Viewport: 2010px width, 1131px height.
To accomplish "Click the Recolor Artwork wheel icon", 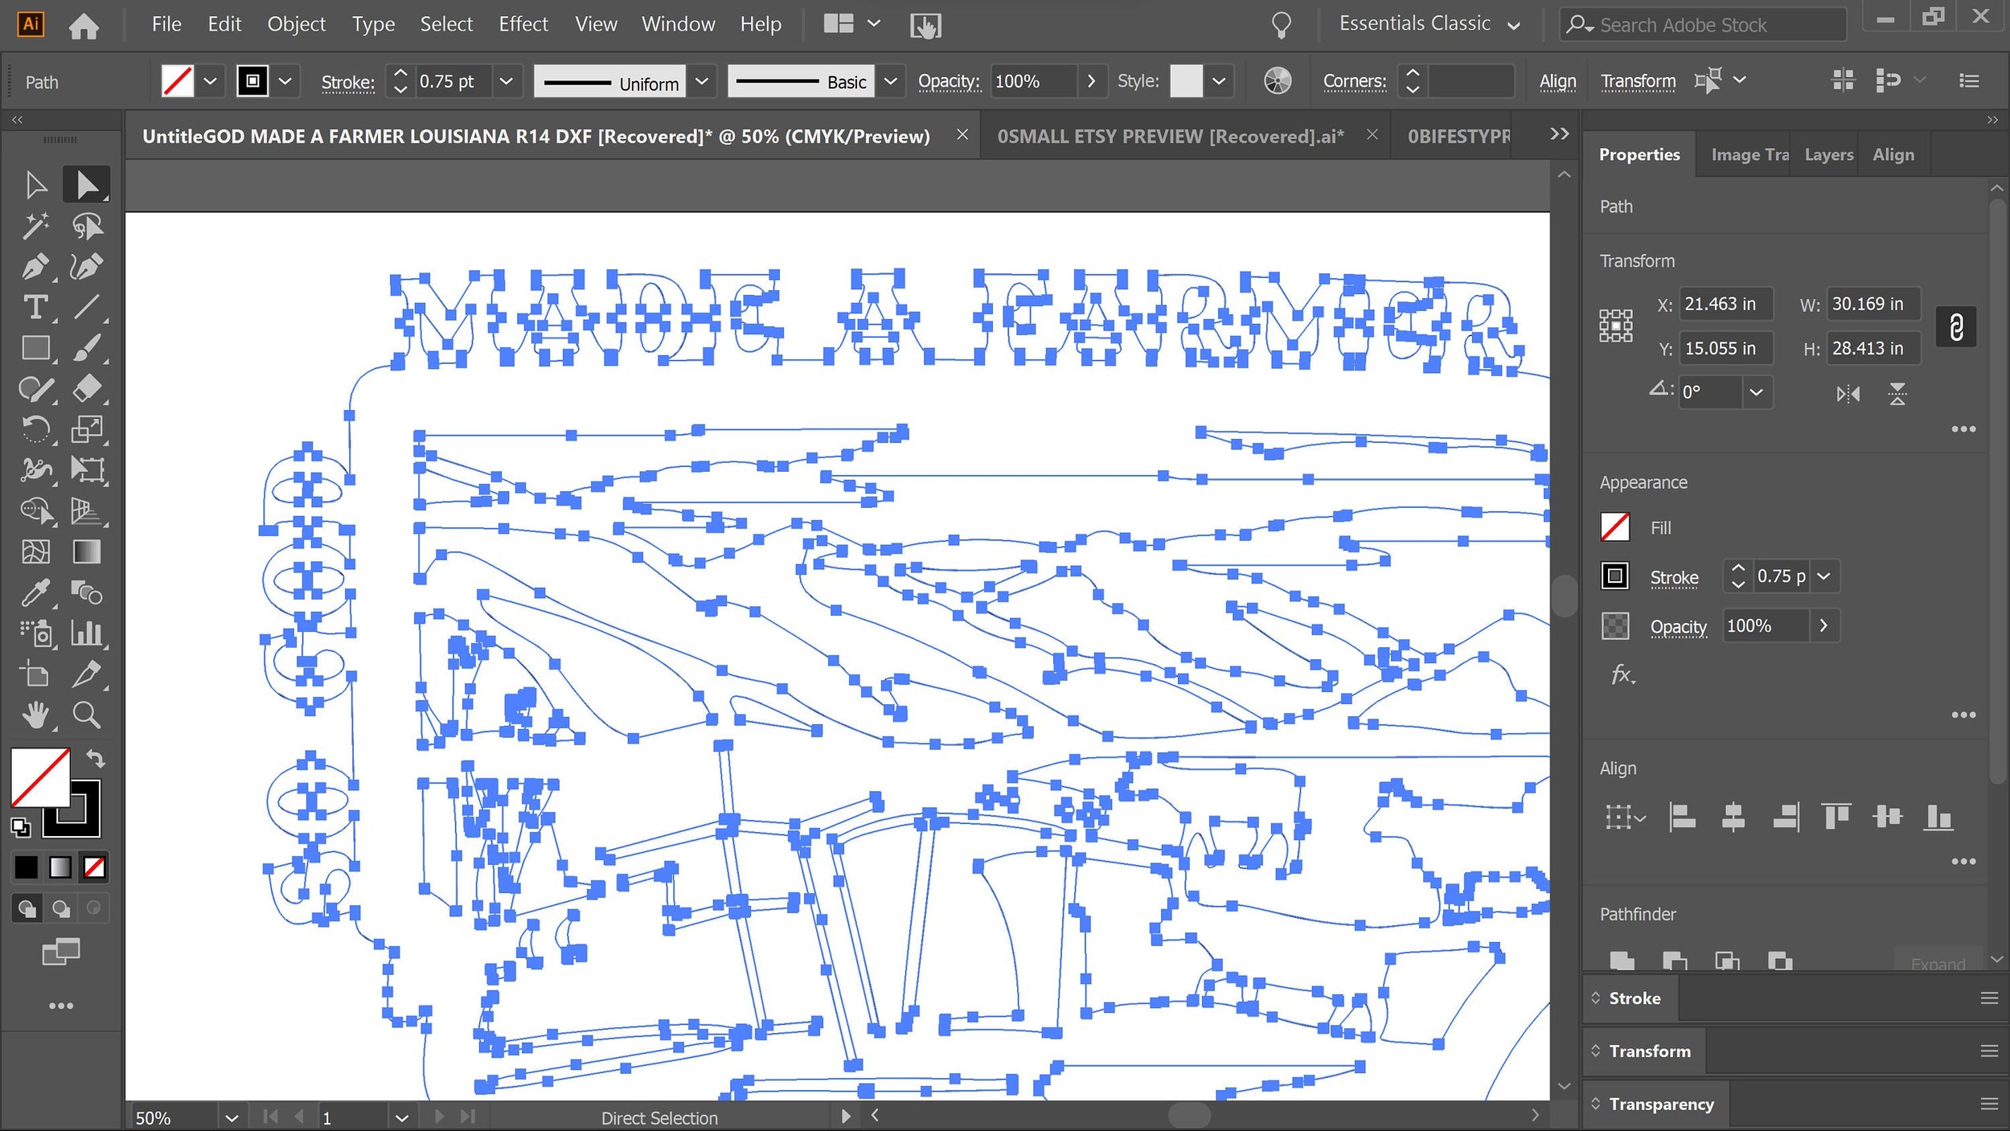I will tap(1278, 81).
